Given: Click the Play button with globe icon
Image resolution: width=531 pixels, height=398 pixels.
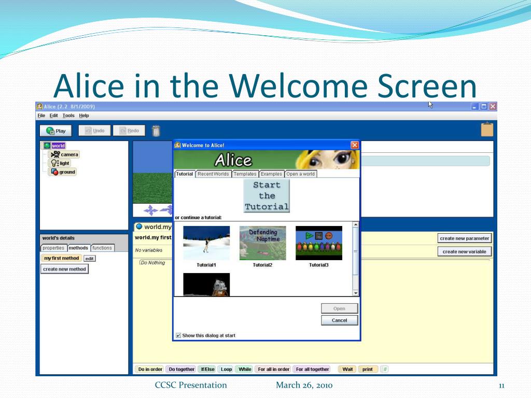Looking at the screenshot, I should coord(55,131).
